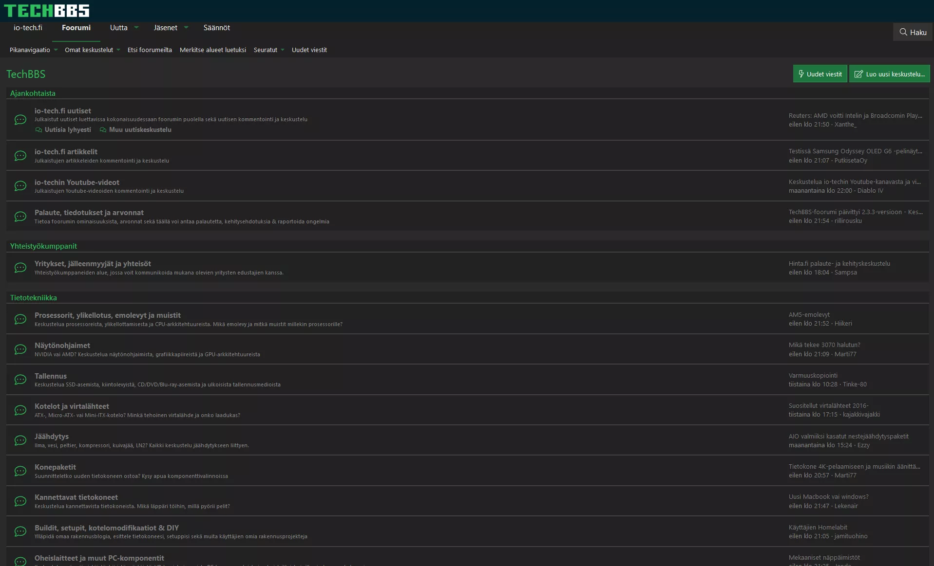
Task: Open latest thread Mikä tekee 3070 halutun?
Action: coord(824,345)
